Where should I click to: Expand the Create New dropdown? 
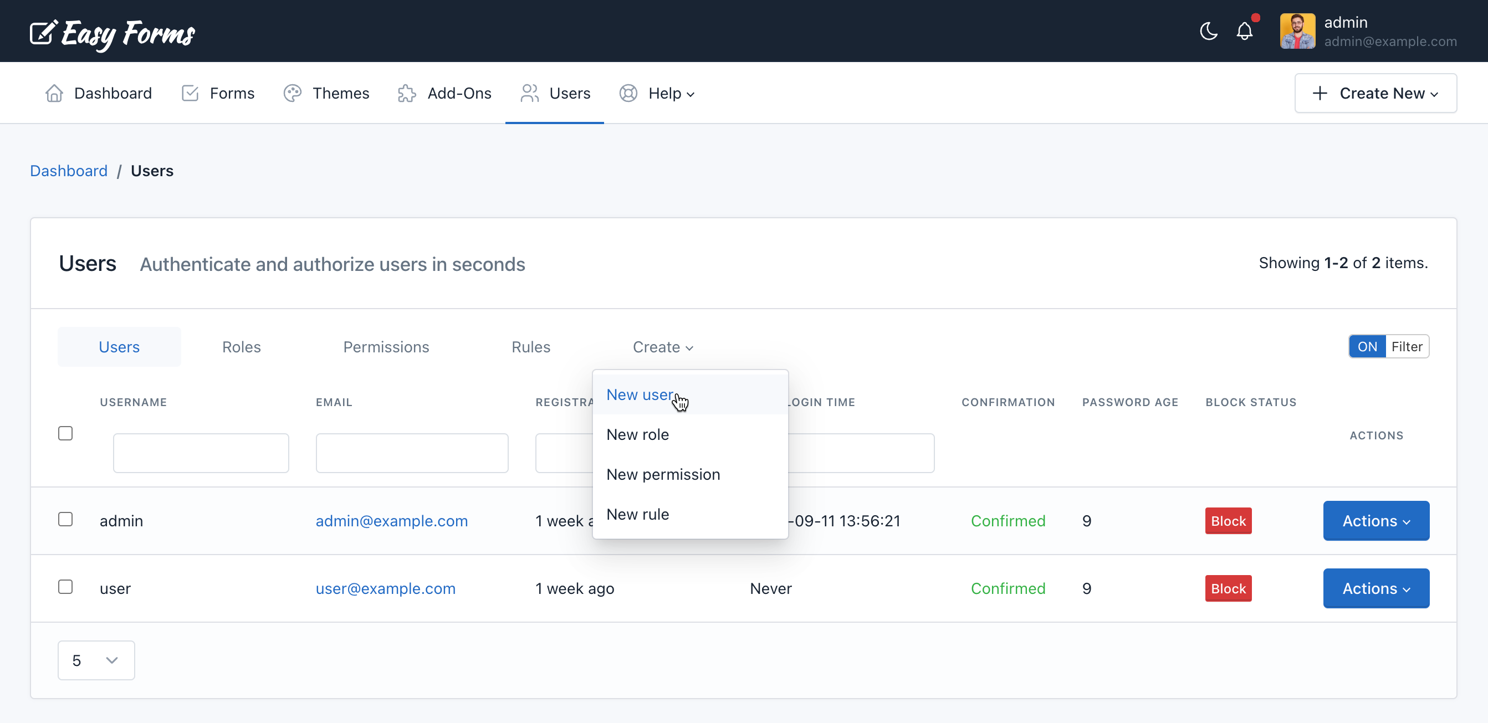coord(1375,93)
